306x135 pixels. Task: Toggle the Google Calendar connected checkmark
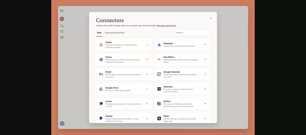[205, 74]
